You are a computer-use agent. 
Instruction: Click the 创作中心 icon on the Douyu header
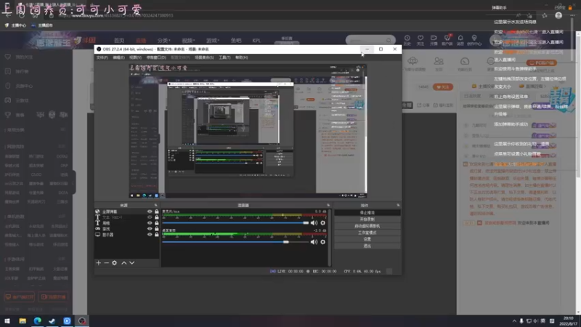[474, 38]
